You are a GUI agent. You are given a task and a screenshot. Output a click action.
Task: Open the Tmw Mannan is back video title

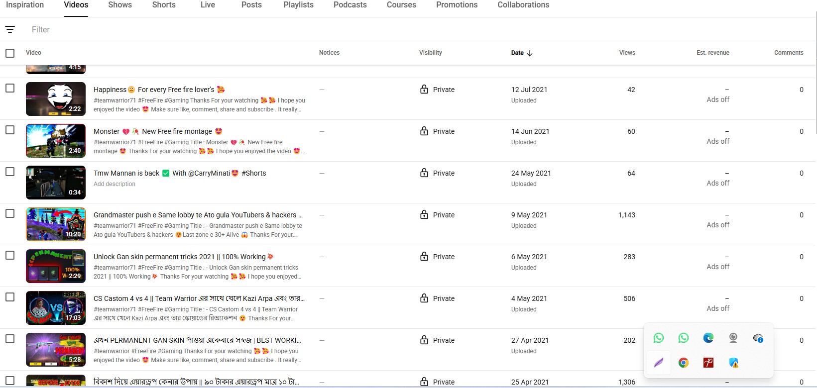[180, 173]
